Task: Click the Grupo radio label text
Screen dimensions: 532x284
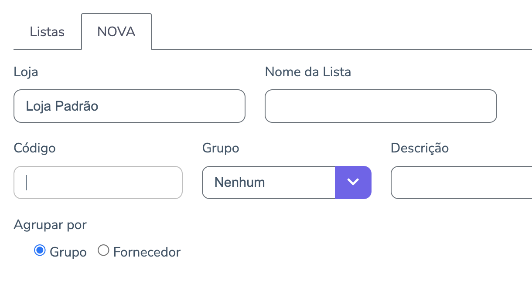Action: tap(68, 252)
